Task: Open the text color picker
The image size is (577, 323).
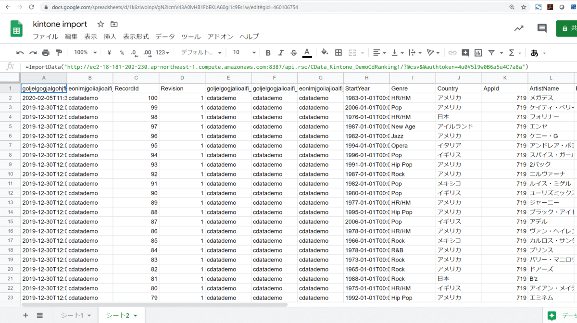Action: 307,53
